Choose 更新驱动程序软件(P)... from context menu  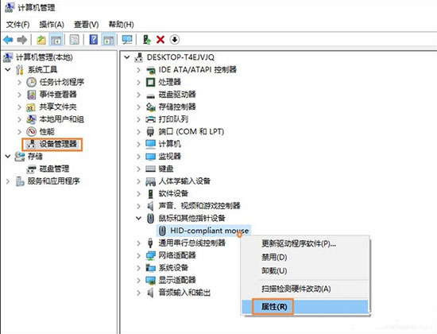[x=305, y=243]
